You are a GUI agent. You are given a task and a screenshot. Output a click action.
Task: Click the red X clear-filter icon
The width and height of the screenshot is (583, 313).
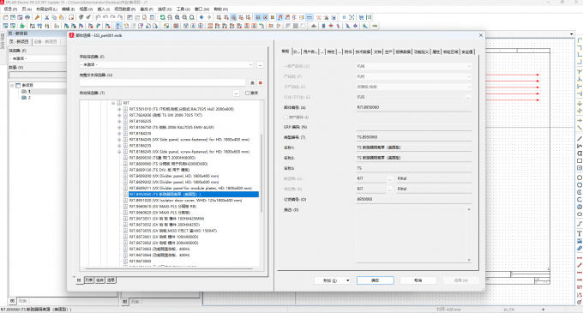(x=261, y=83)
